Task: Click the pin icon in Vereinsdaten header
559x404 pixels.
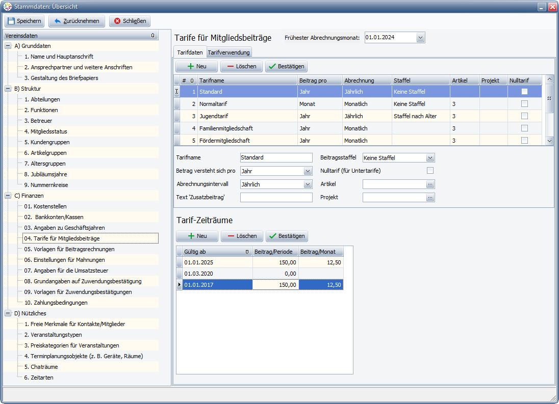Action: (153, 35)
